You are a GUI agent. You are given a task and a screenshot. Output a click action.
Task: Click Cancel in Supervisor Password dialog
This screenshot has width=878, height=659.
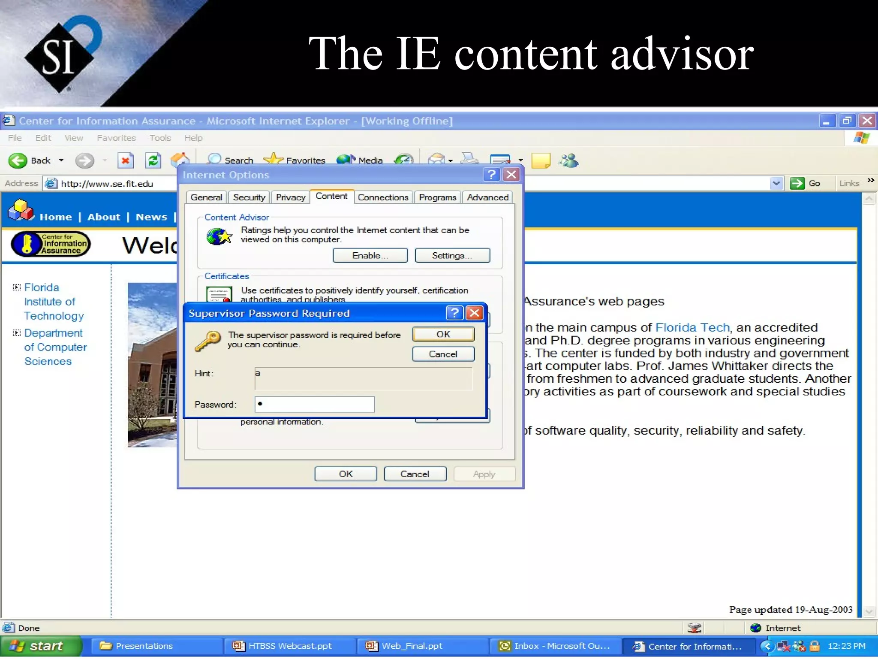tap(443, 354)
